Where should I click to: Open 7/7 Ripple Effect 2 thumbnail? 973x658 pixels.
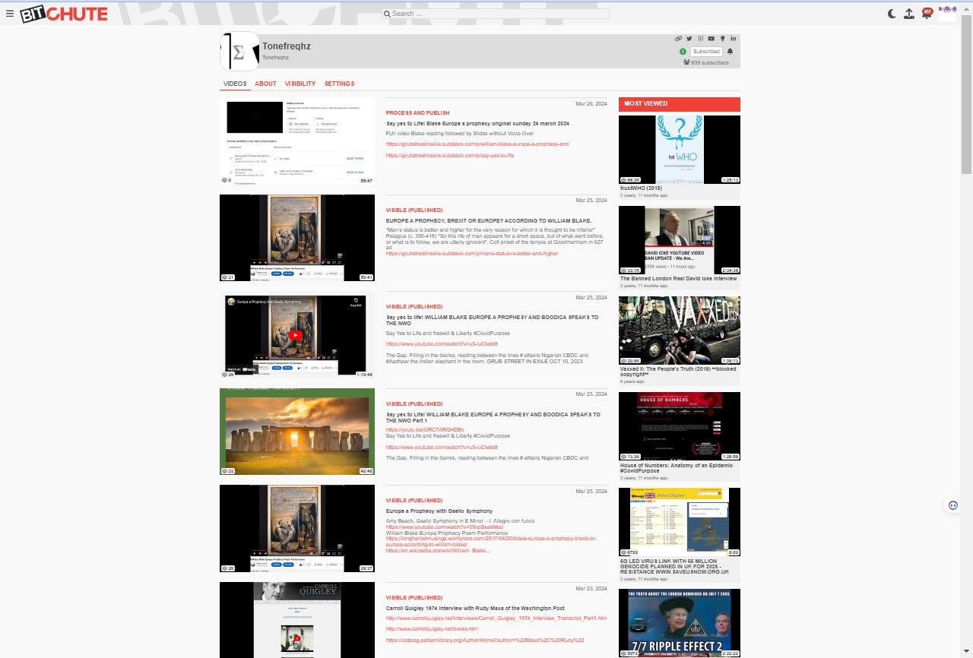(679, 623)
